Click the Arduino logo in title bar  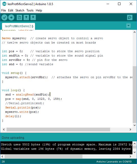4,4
